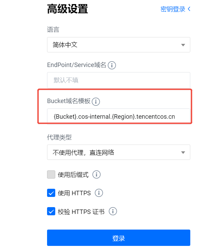The image size is (222, 251).
Task: Click the 校验 HTTPS 证书 label text
Action: click(x=81, y=212)
